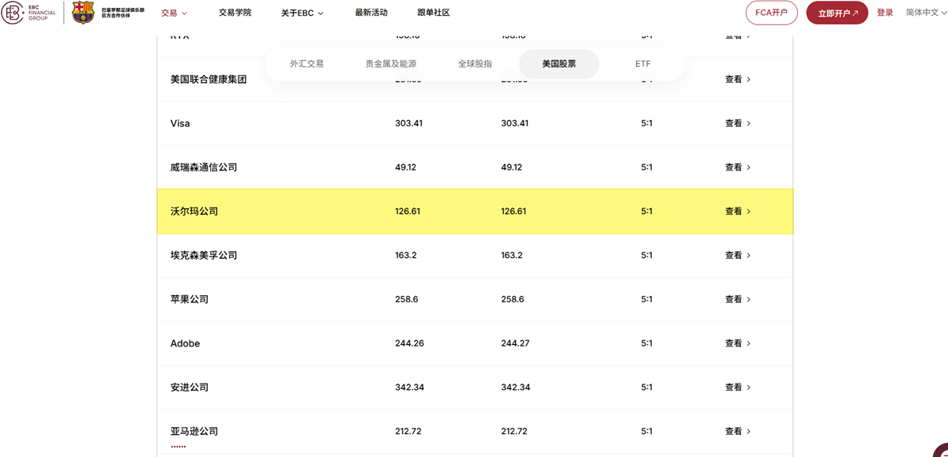
Task: Select the 外汇交易 tab
Action: pyautogui.click(x=306, y=63)
